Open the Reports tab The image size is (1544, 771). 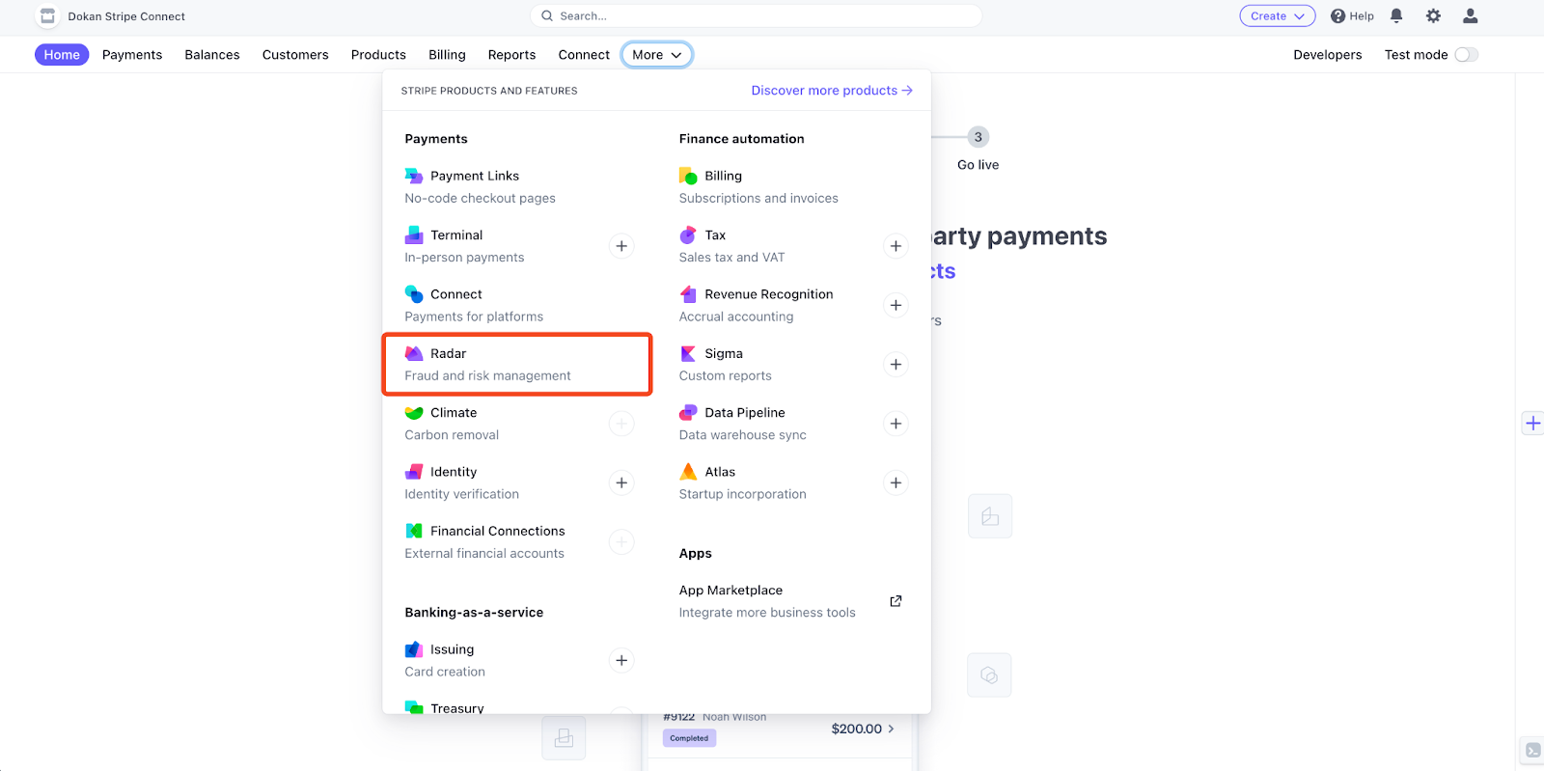(x=511, y=55)
